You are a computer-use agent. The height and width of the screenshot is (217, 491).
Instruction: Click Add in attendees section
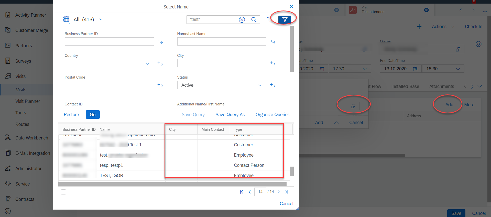pos(449,105)
